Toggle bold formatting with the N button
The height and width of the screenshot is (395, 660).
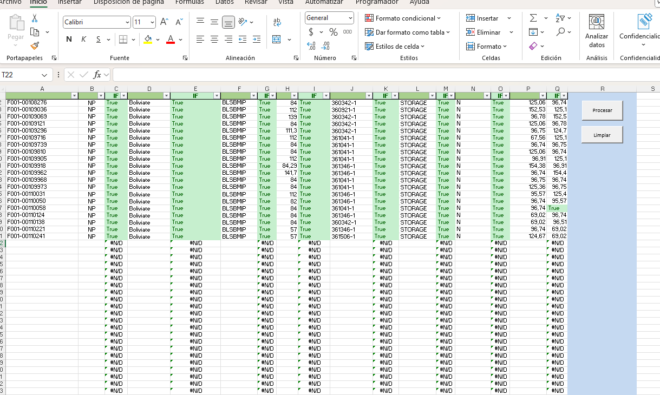[x=68, y=40]
